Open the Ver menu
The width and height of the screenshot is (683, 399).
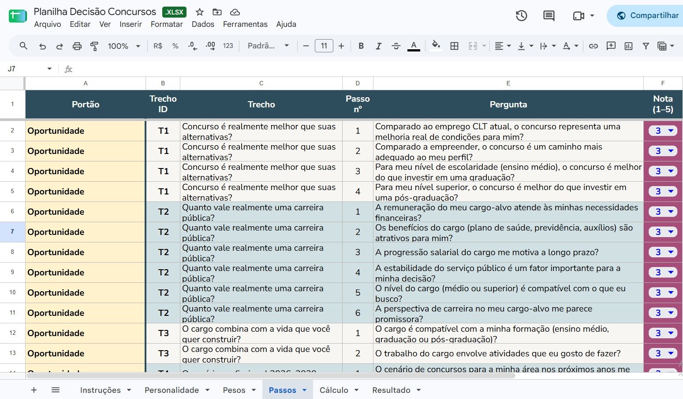[105, 24]
